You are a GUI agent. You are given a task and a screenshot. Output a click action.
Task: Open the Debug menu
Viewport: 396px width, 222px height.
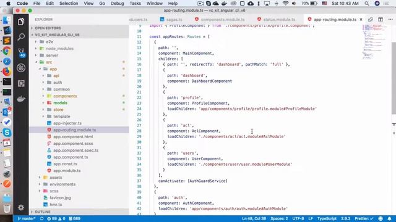click(x=117, y=4)
